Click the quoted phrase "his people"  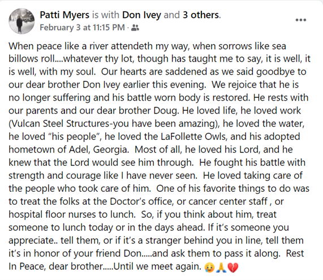pos(75,136)
